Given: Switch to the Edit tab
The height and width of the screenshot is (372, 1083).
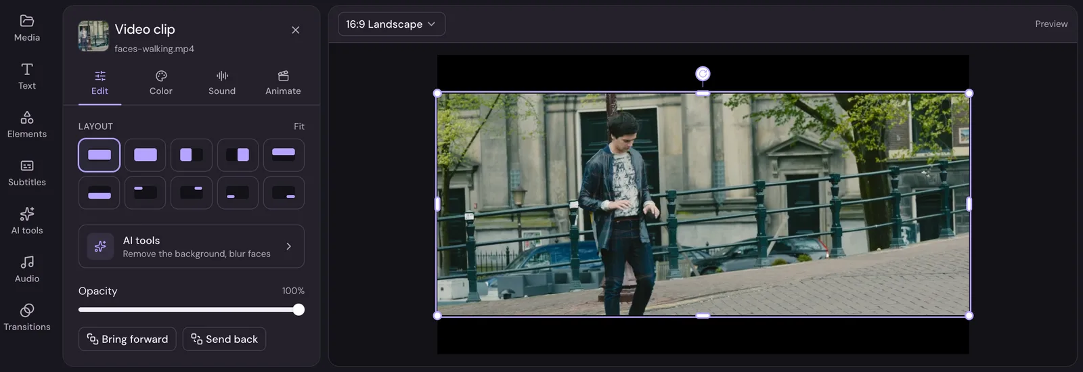Looking at the screenshot, I should (x=100, y=83).
